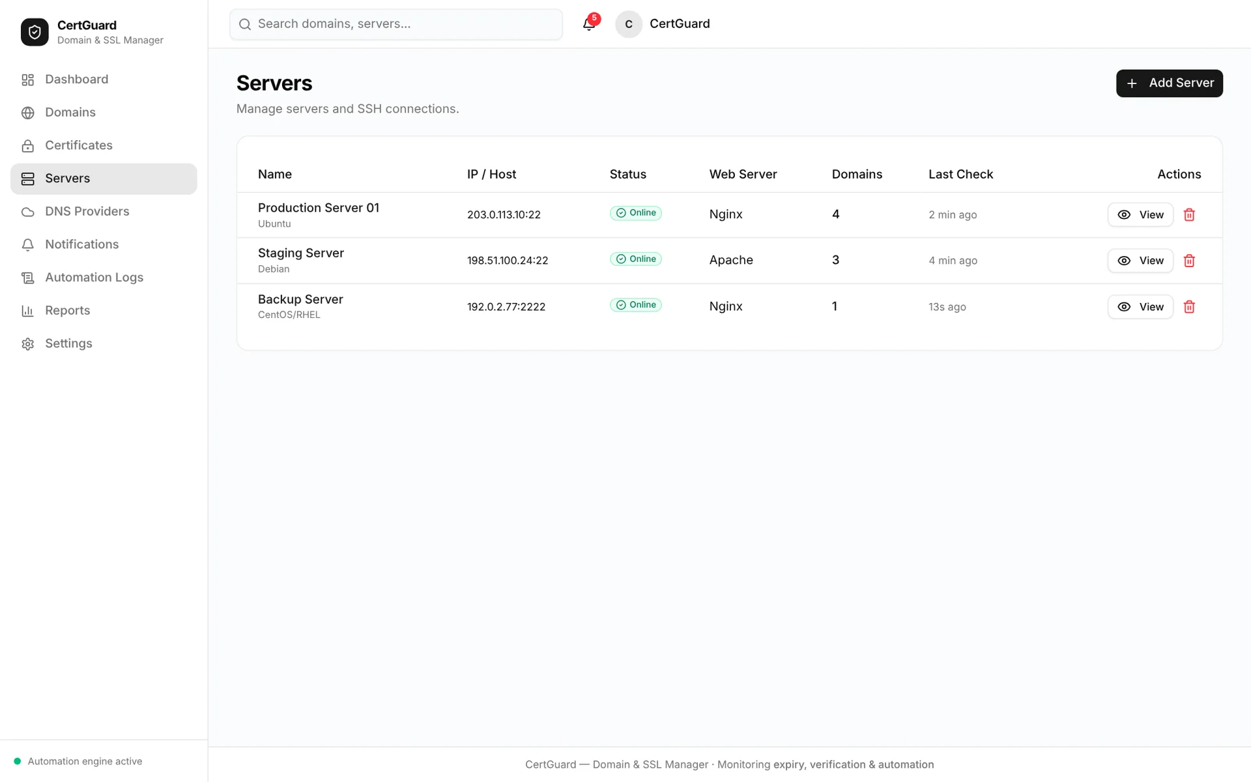Screen dimensions: 1251x782
Task: Click the Settings gear icon in sidebar
Action: tap(27, 344)
